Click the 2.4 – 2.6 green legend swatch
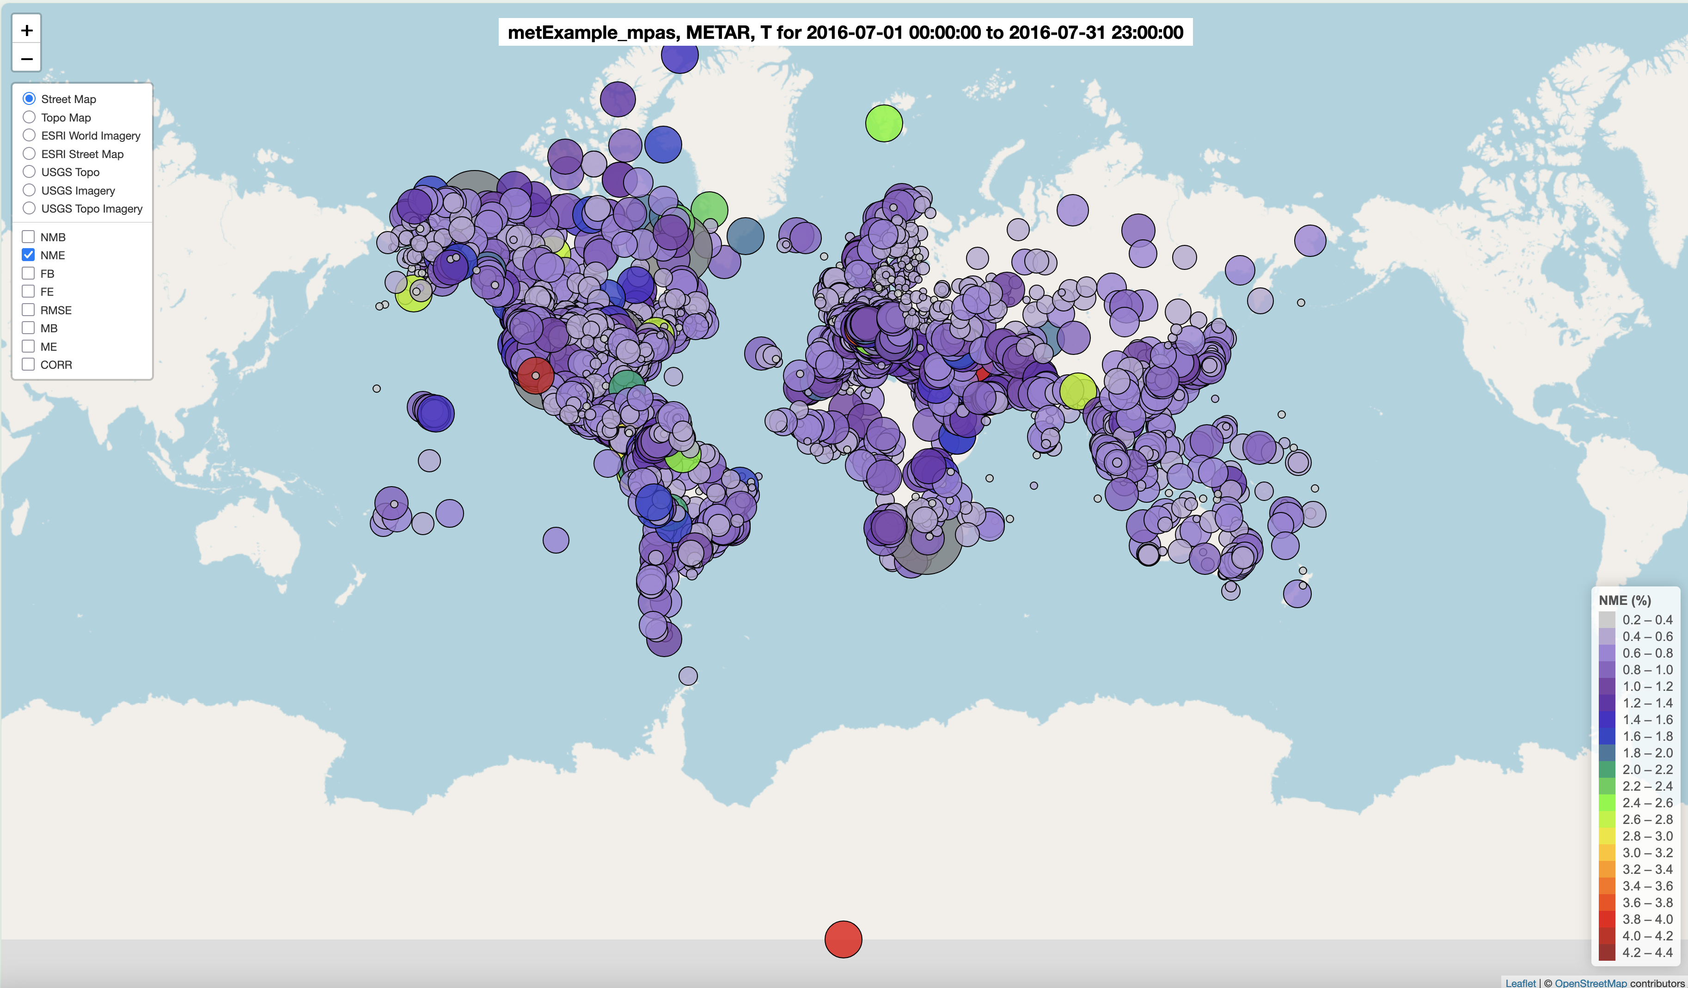 coord(1607,802)
